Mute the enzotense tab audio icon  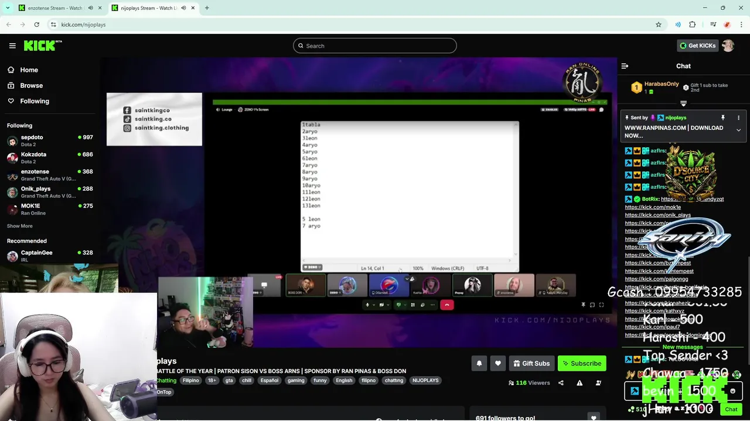91,8
